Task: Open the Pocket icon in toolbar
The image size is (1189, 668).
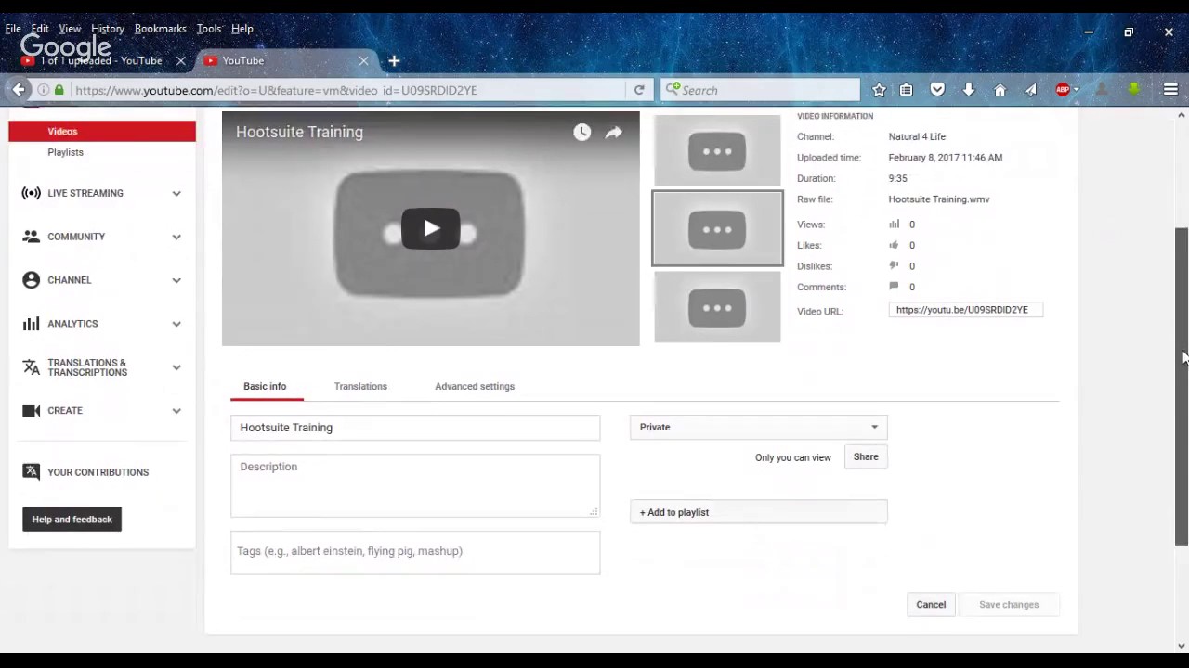Action: [x=937, y=90]
